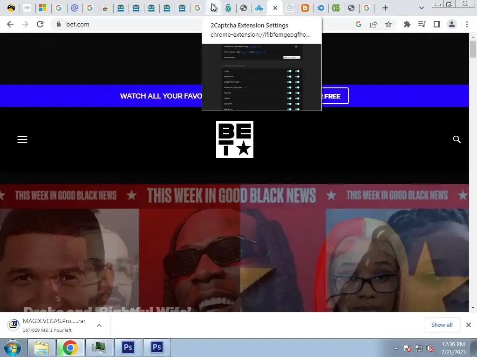Open the Chrome three-dot menu

(467, 24)
